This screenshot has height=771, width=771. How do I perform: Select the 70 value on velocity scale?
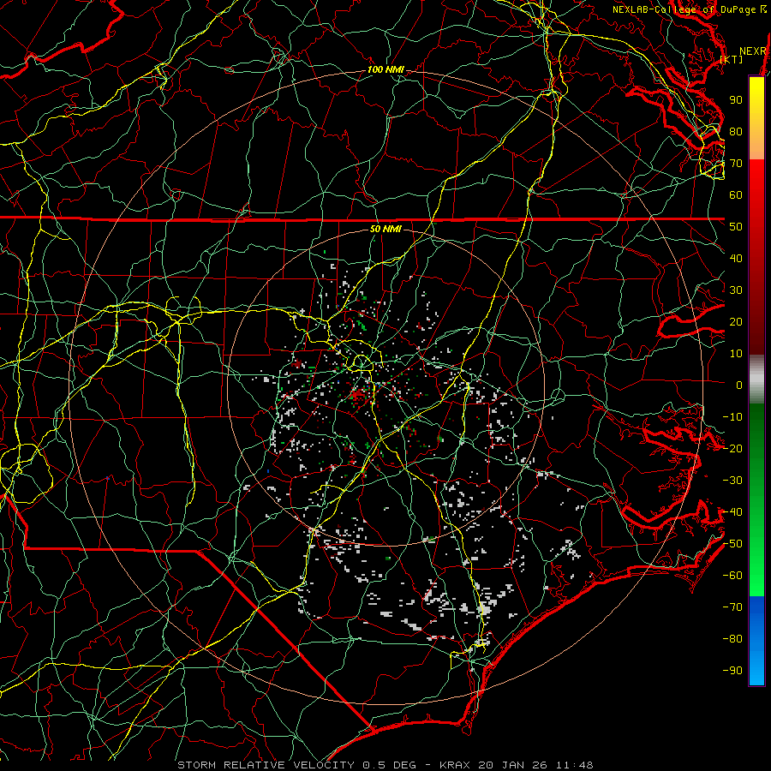pos(736,164)
